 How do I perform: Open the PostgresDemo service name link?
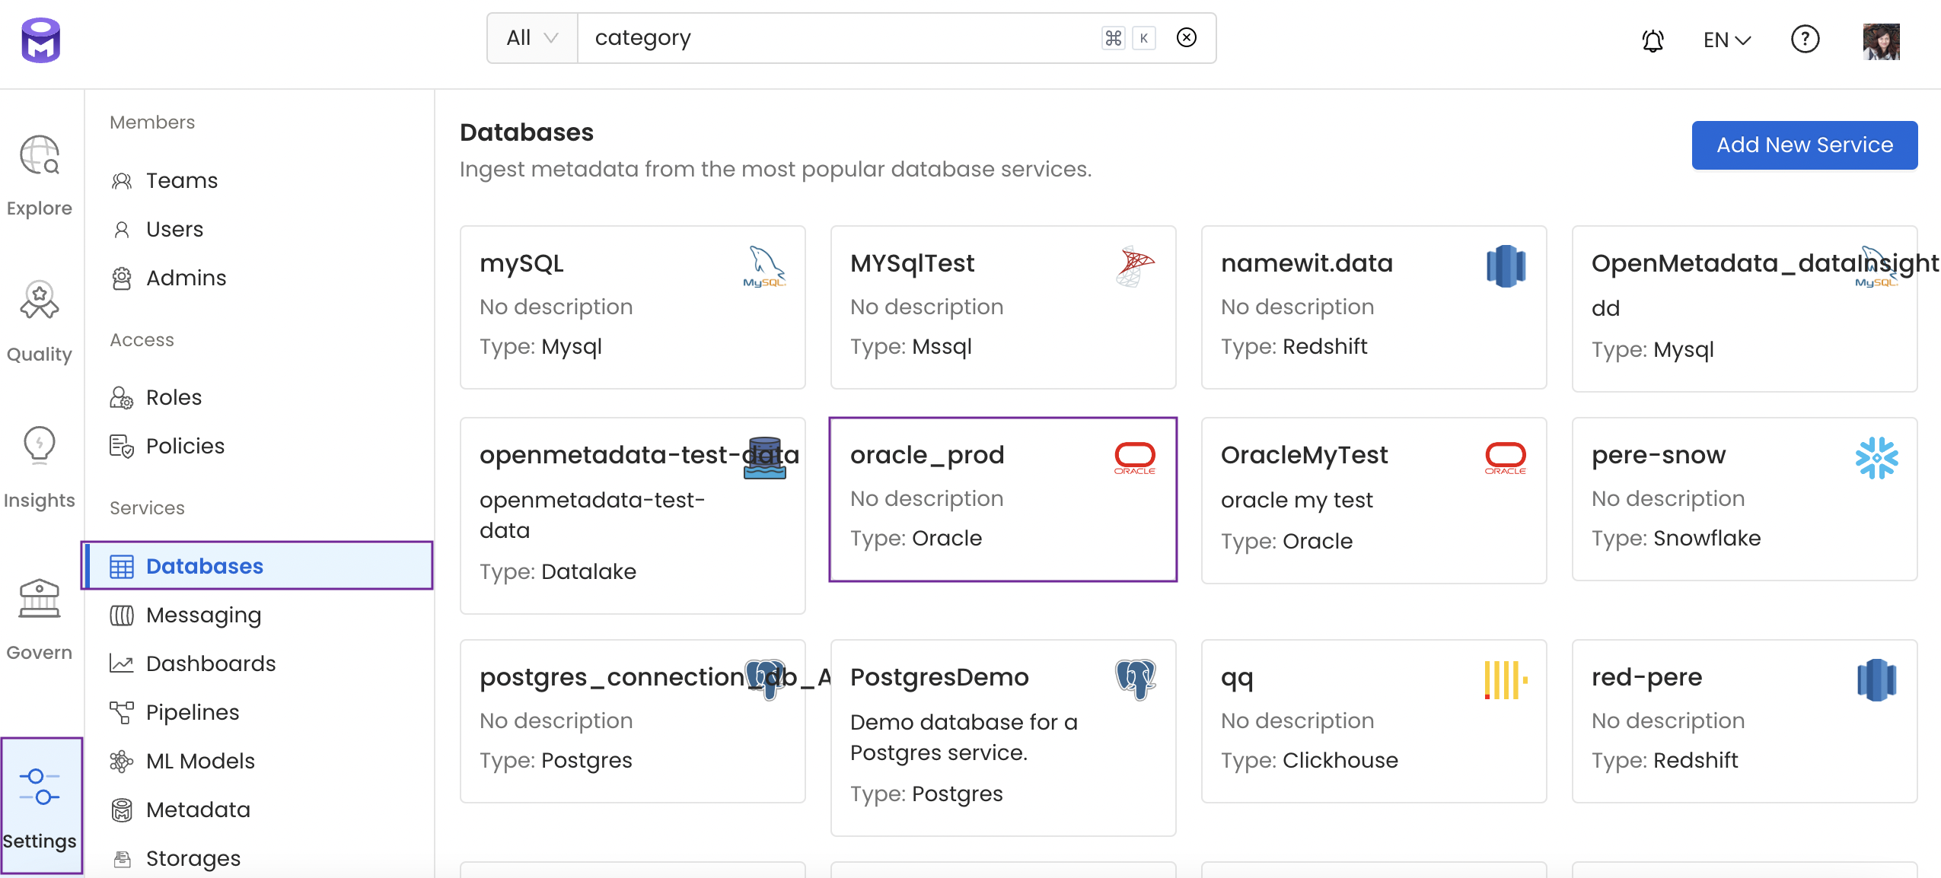point(939,677)
